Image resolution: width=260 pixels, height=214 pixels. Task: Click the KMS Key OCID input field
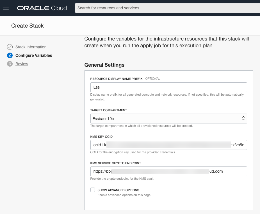168,145
